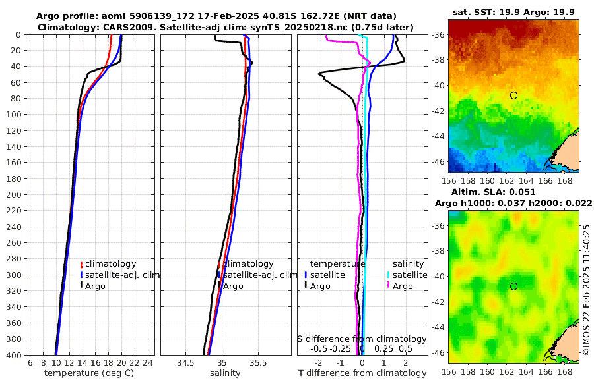Viewport: 594px width, 382px height.
Task: Click the depth axis tick label '400'
Action: [x=14, y=355]
